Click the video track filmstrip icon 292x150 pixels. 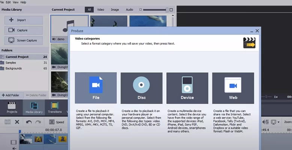(x=14, y=142)
